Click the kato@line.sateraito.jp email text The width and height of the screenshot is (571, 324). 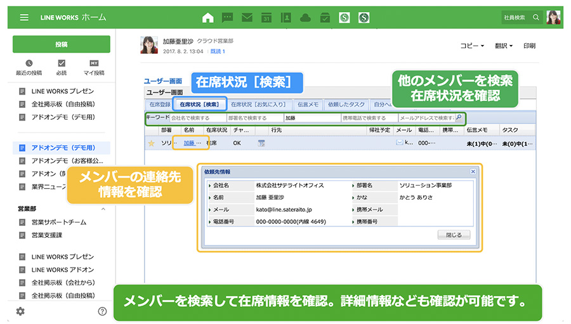point(284,210)
